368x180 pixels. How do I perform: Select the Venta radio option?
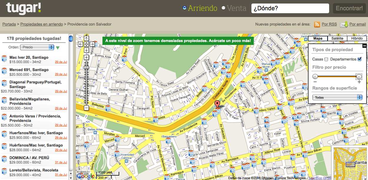click(223, 8)
